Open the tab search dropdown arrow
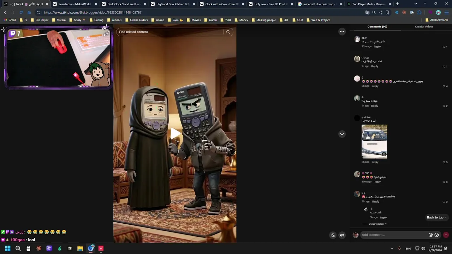452x254 pixels. [416, 4]
